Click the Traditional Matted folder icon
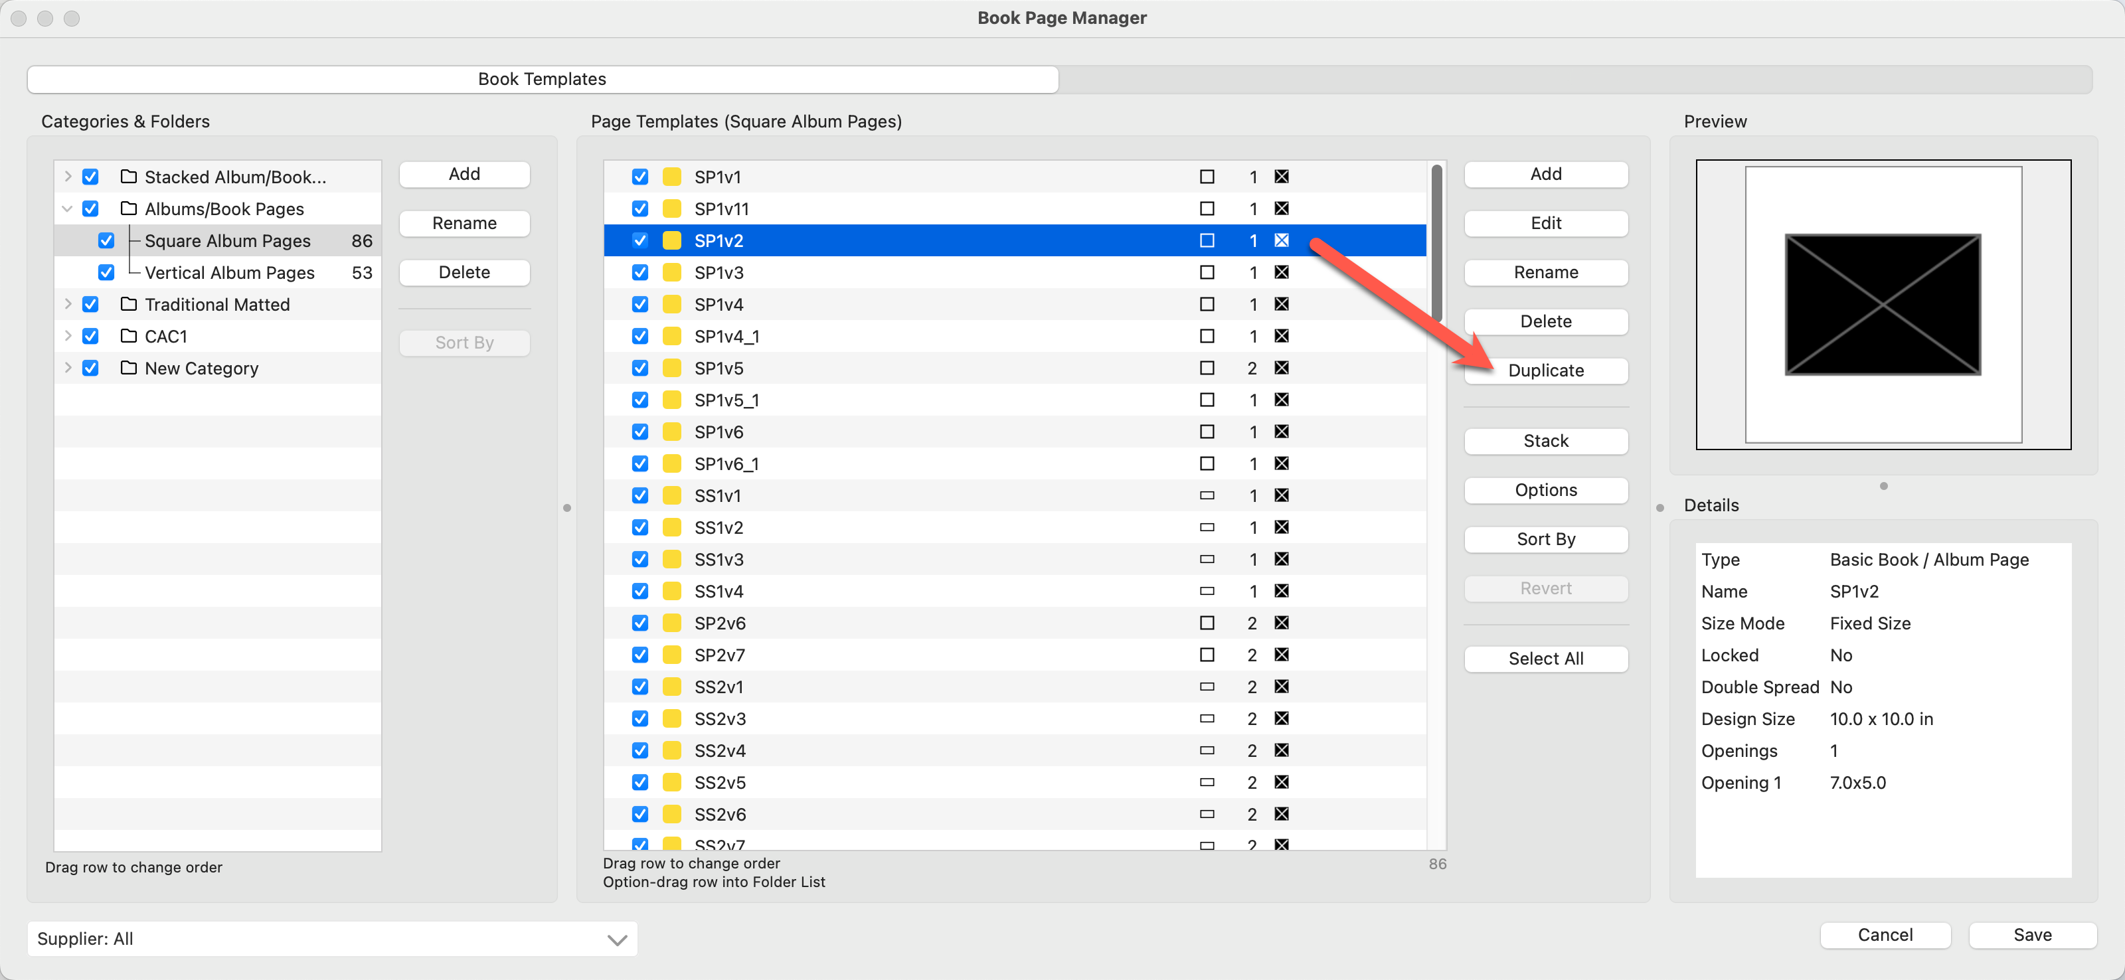Image resolution: width=2125 pixels, height=980 pixels. [129, 304]
